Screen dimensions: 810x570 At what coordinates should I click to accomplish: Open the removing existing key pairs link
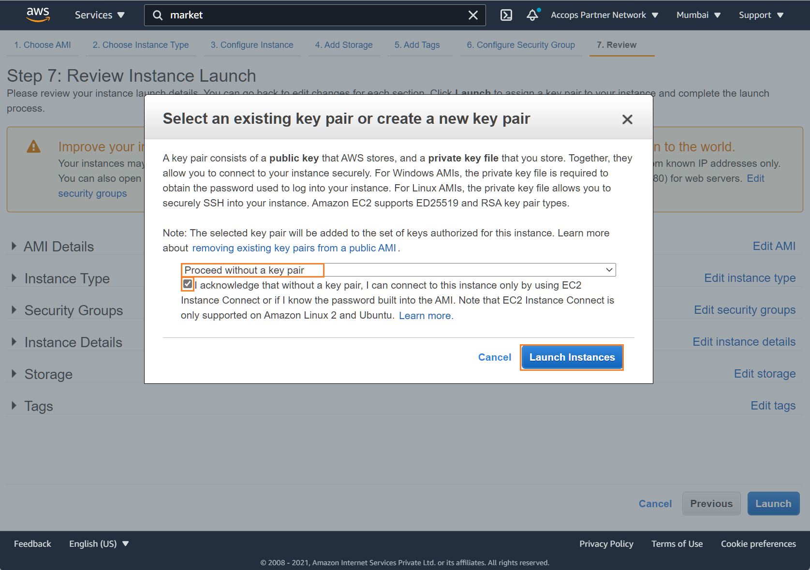294,248
